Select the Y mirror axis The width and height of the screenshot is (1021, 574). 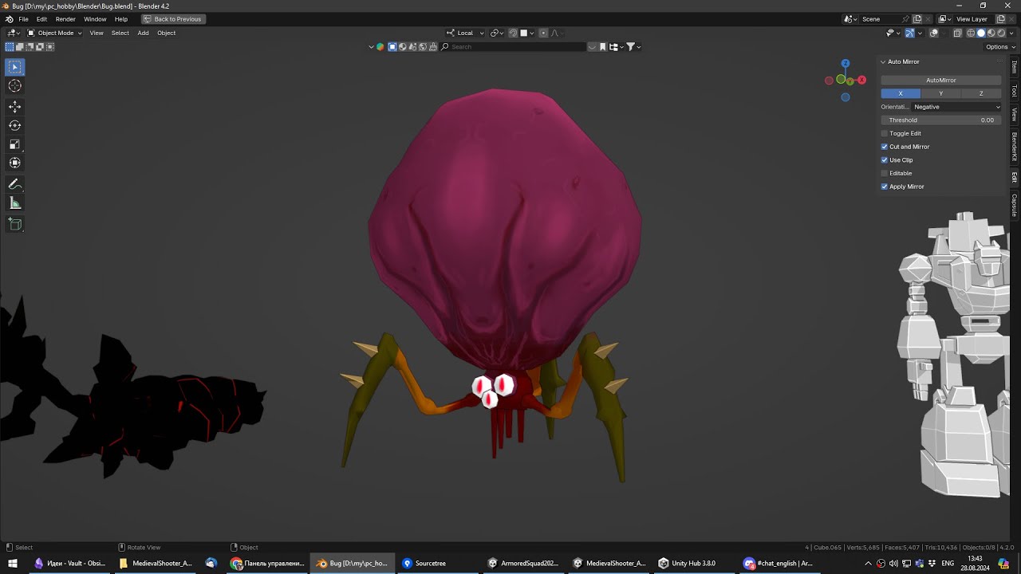pyautogui.click(x=941, y=93)
